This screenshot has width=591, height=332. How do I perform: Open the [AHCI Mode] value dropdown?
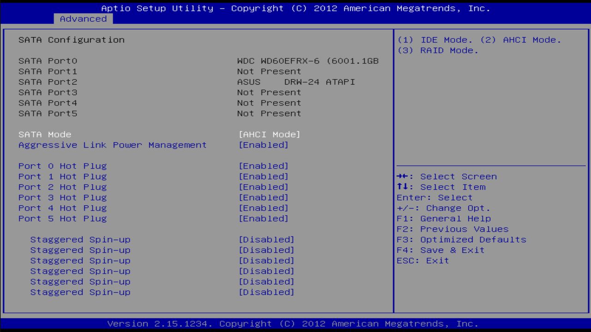click(270, 135)
